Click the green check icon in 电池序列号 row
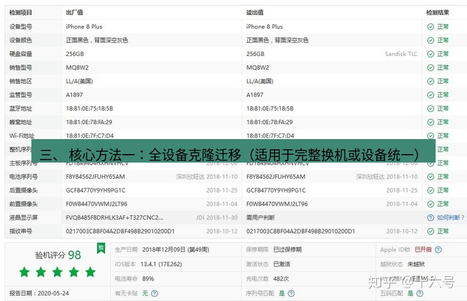The width and height of the screenshot is (467, 301). (430, 177)
